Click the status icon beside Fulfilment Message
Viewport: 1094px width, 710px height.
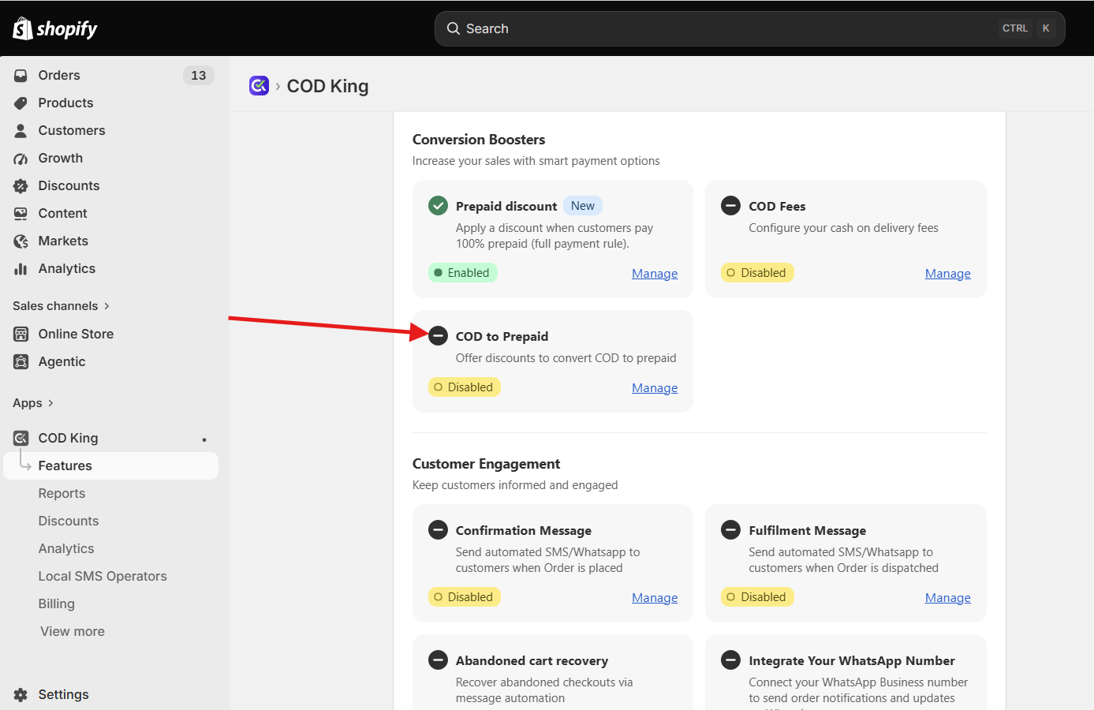click(731, 530)
